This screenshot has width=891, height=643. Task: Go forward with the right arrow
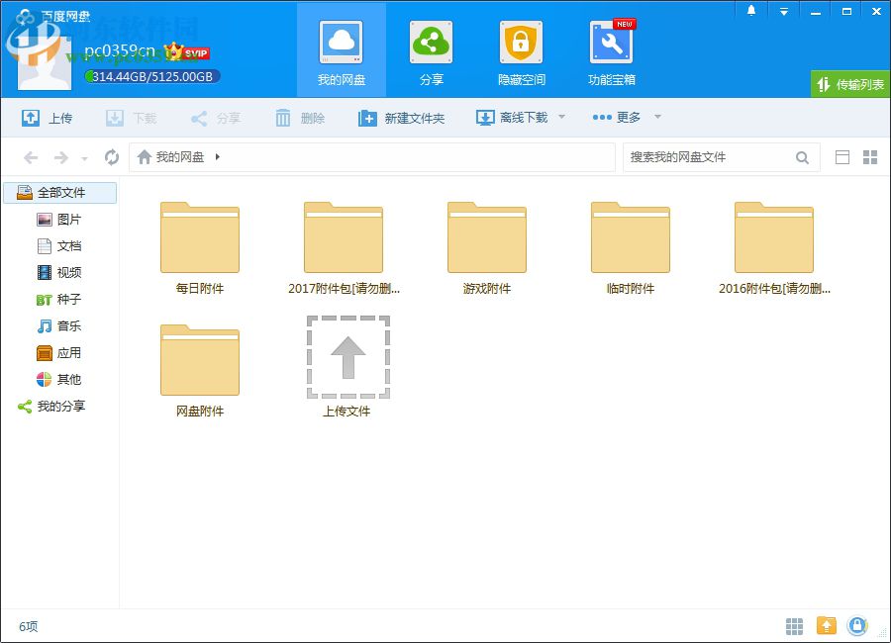coord(60,157)
